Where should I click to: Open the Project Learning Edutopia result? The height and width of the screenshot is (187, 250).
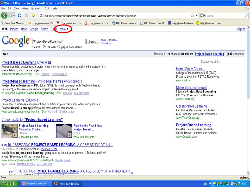[x=20, y=100]
